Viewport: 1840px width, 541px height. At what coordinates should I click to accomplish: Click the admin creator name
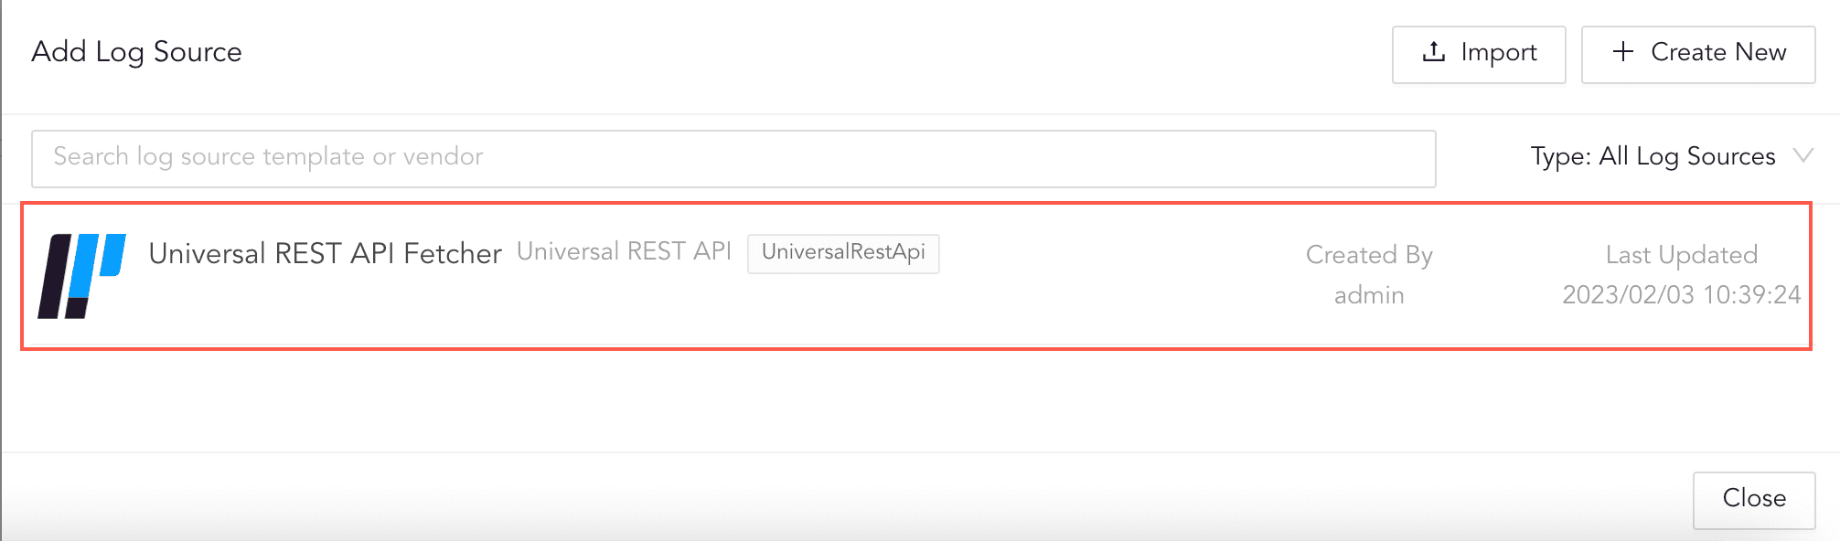[1369, 295]
